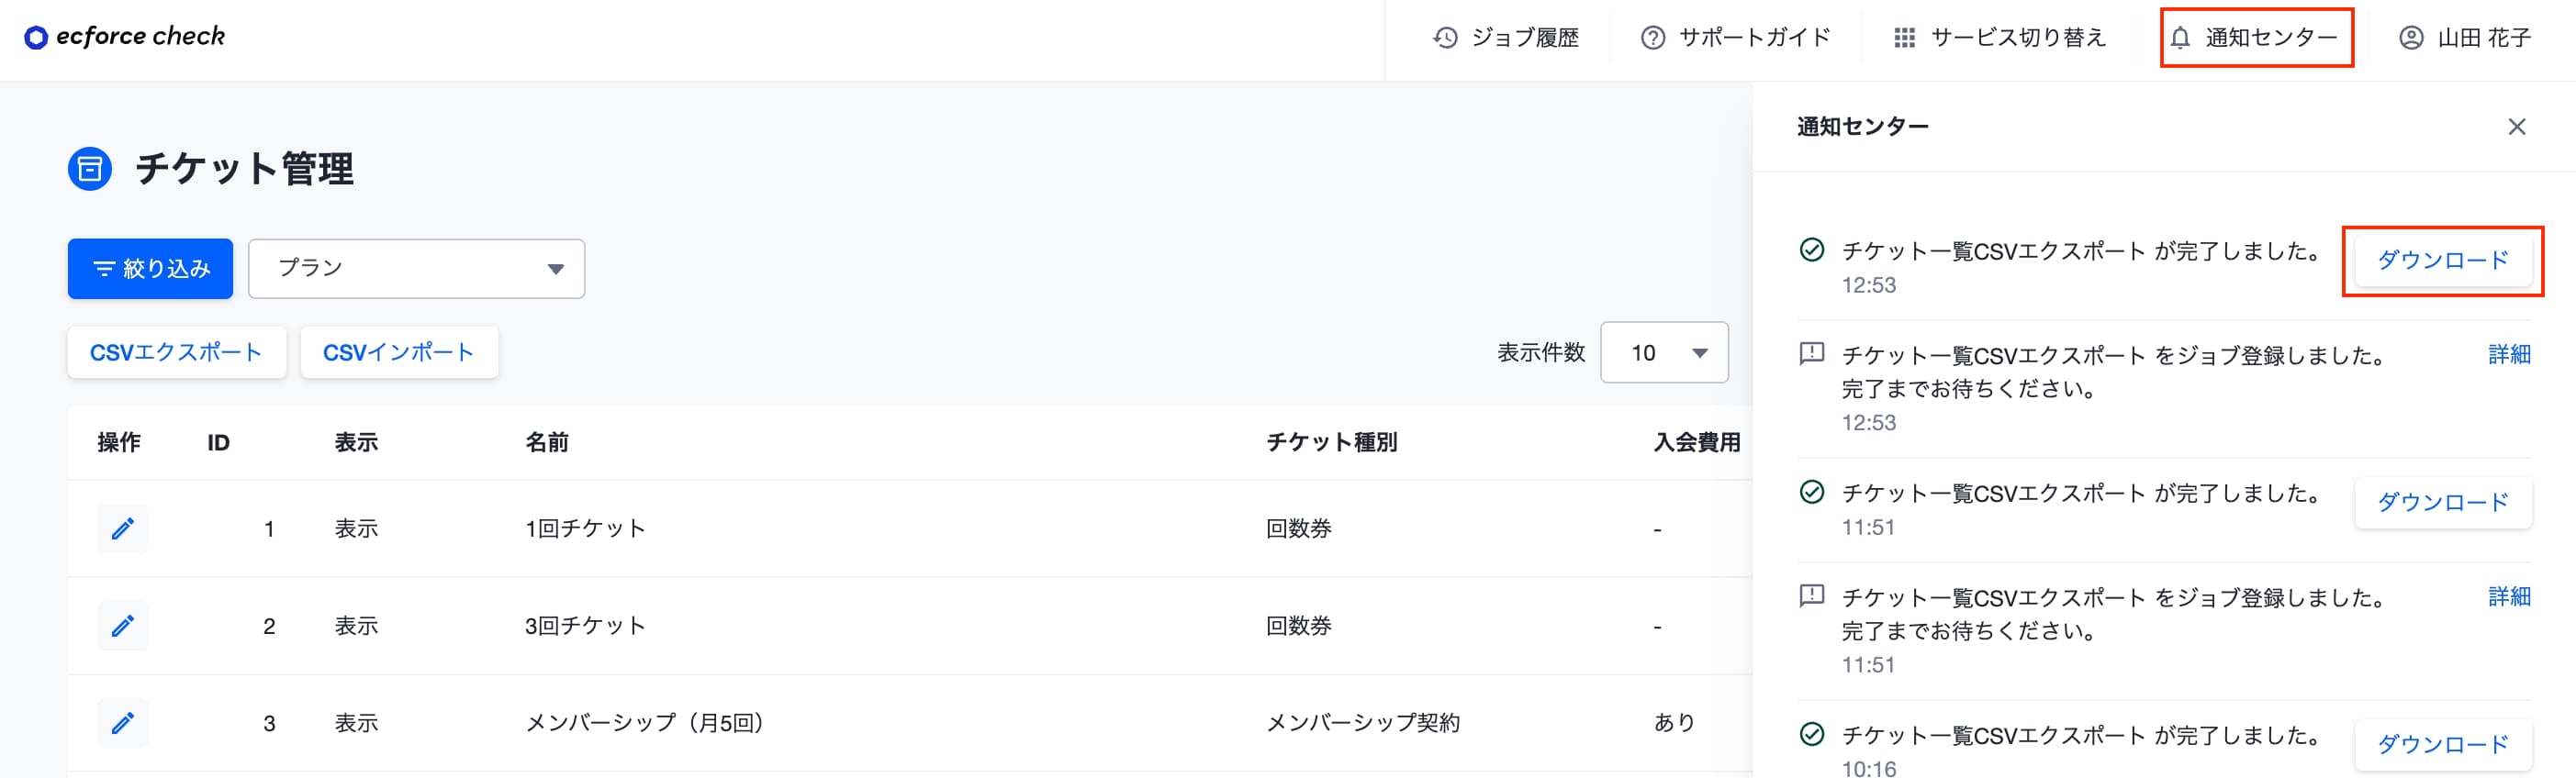The image size is (2576, 778).
Task: Edit the 1回チケット row with the pencil icon
Action: 122,528
